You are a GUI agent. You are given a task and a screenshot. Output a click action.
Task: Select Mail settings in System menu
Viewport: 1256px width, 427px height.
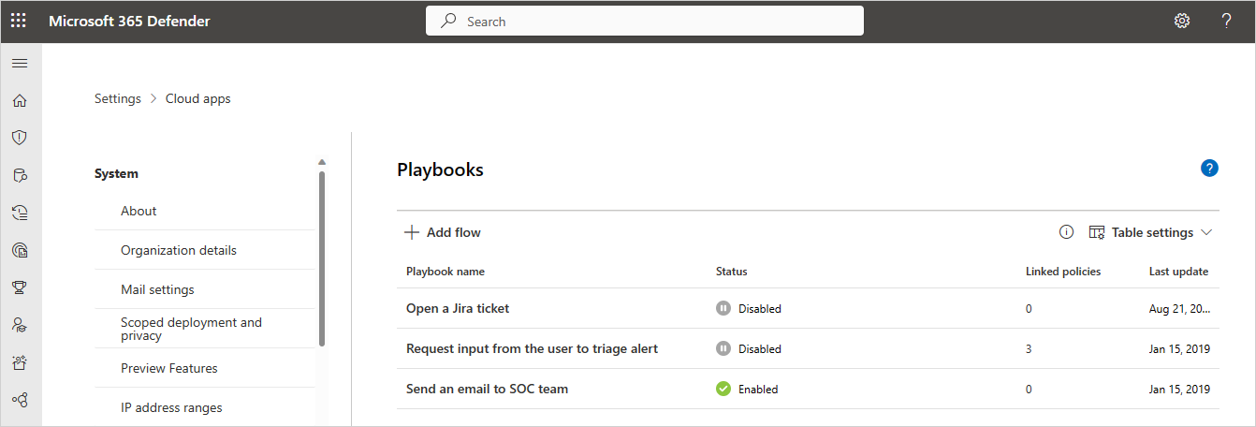coord(157,289)
